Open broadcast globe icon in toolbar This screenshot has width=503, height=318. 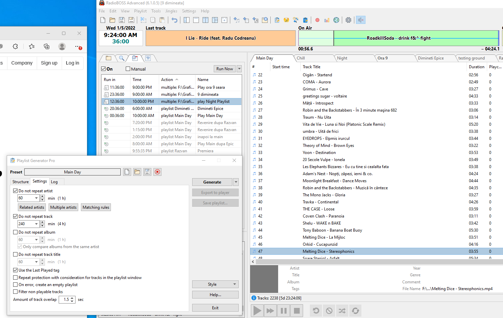tap(336, 20)
